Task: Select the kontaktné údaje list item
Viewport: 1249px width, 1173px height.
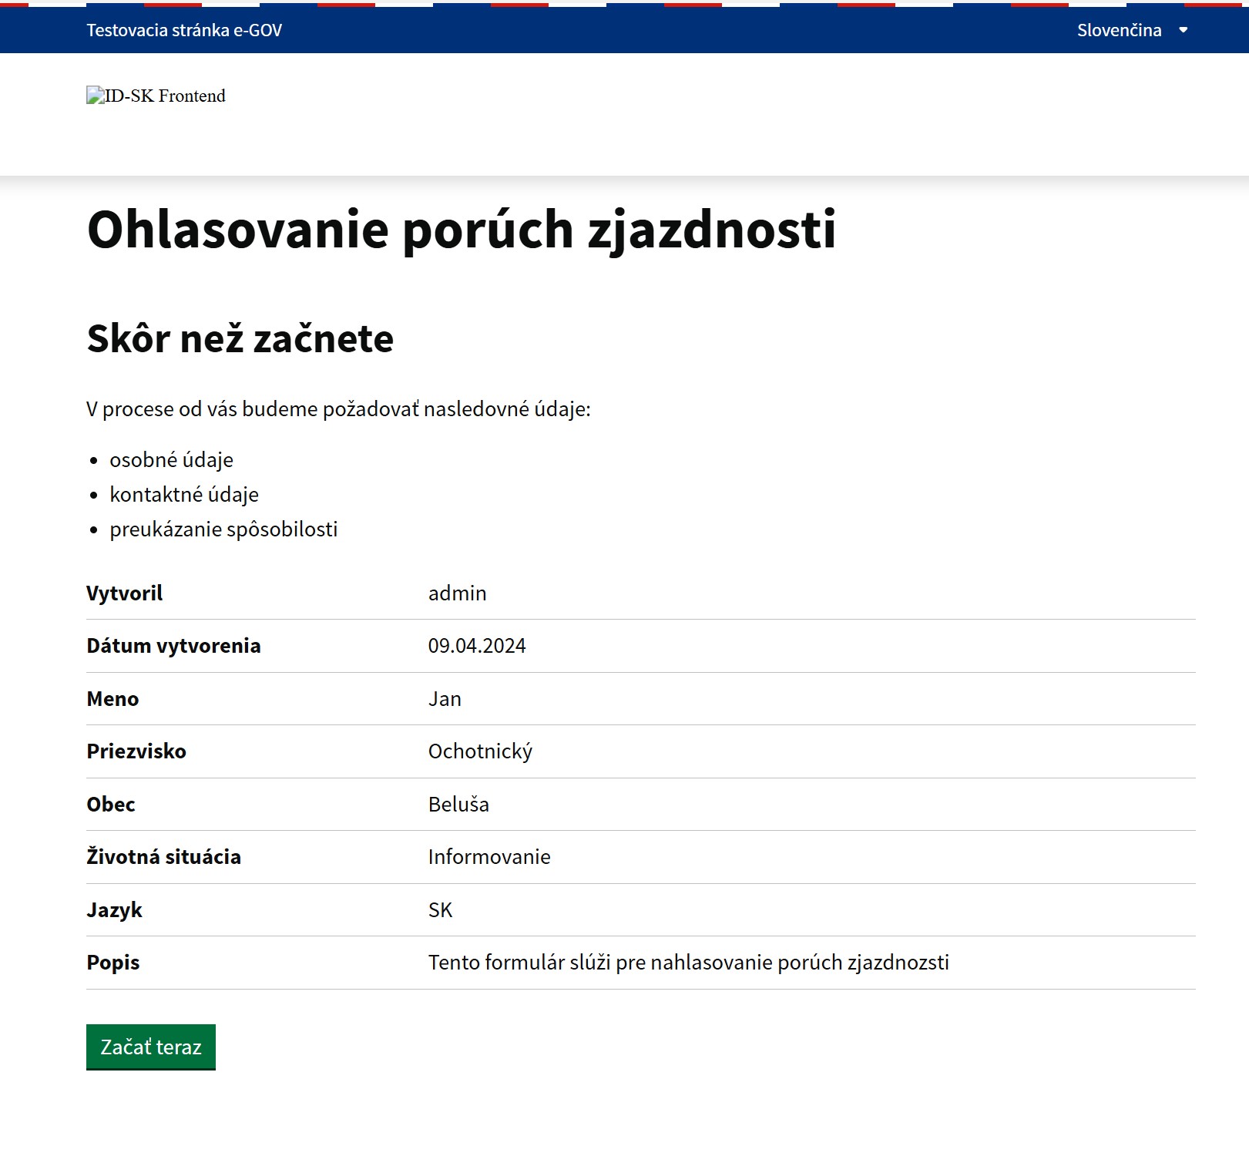Action: [x=184, y=495]
